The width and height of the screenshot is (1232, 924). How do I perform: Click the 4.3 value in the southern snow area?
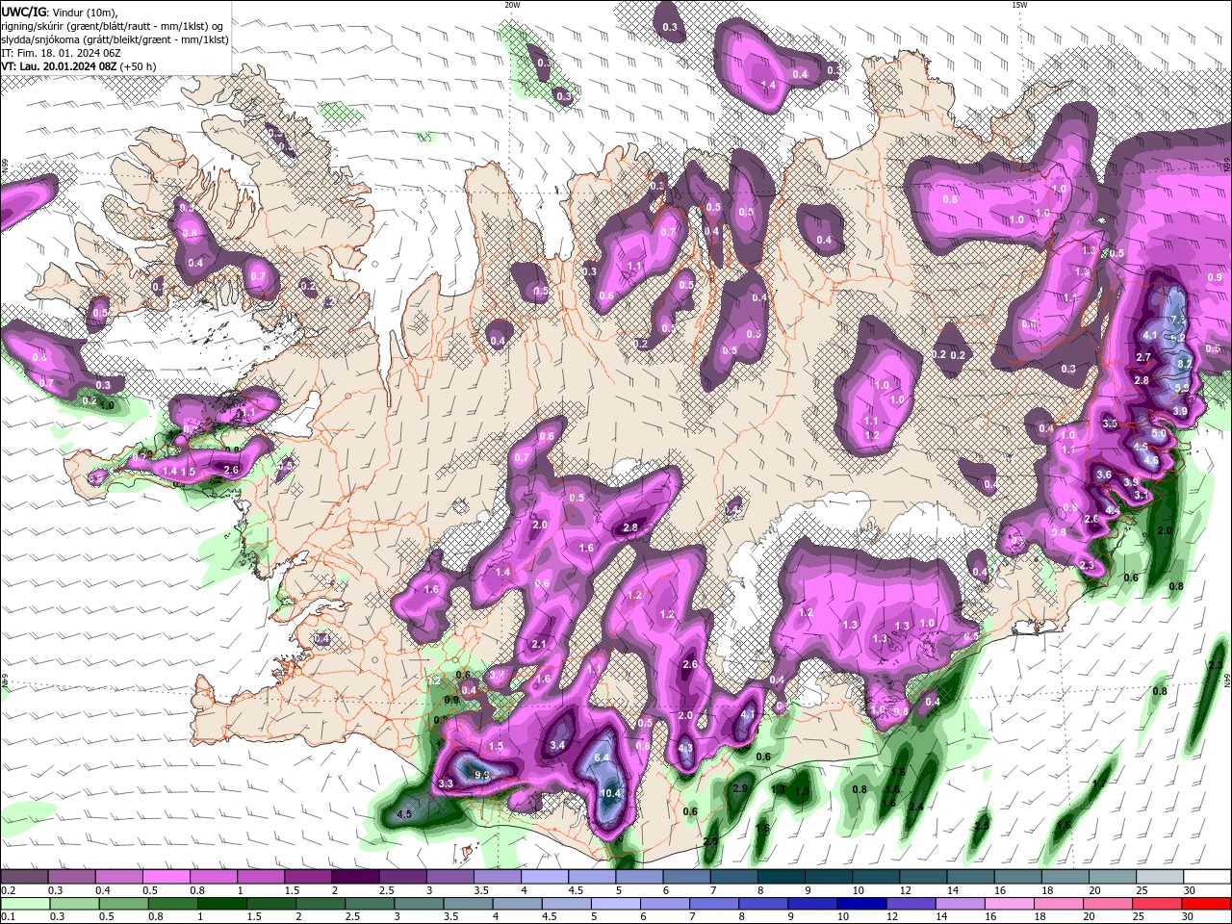[685, 748]
